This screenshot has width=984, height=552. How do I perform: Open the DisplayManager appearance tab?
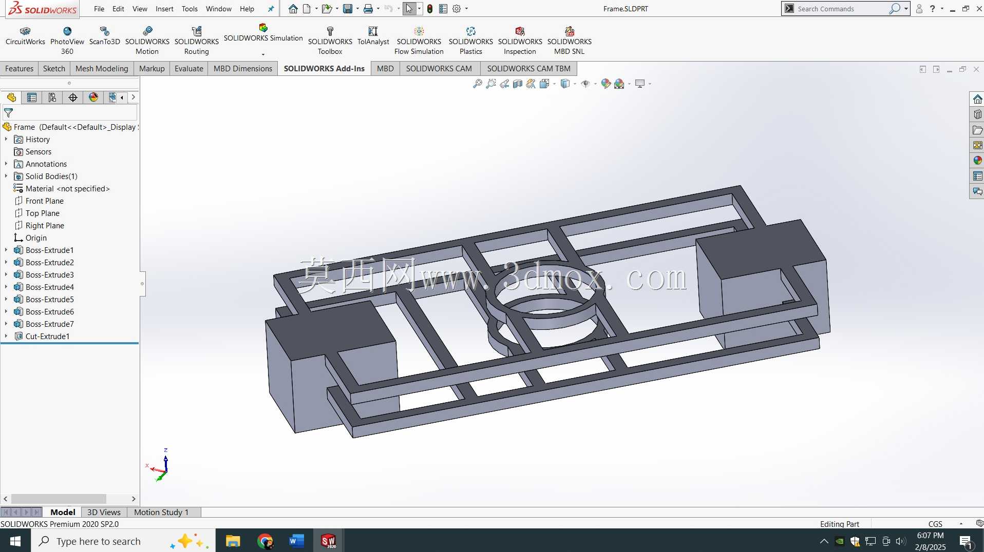pos(93,97)
